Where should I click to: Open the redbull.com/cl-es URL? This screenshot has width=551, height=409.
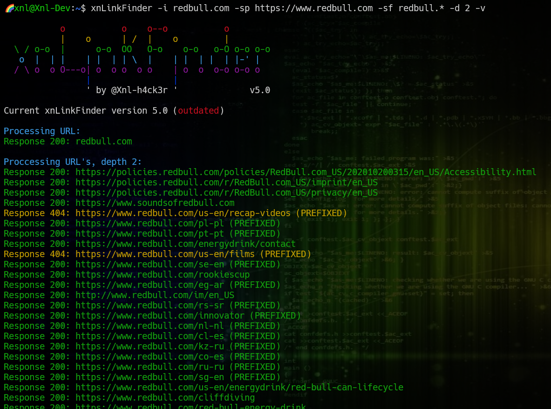pyautogui.click(x=150, y=336)
